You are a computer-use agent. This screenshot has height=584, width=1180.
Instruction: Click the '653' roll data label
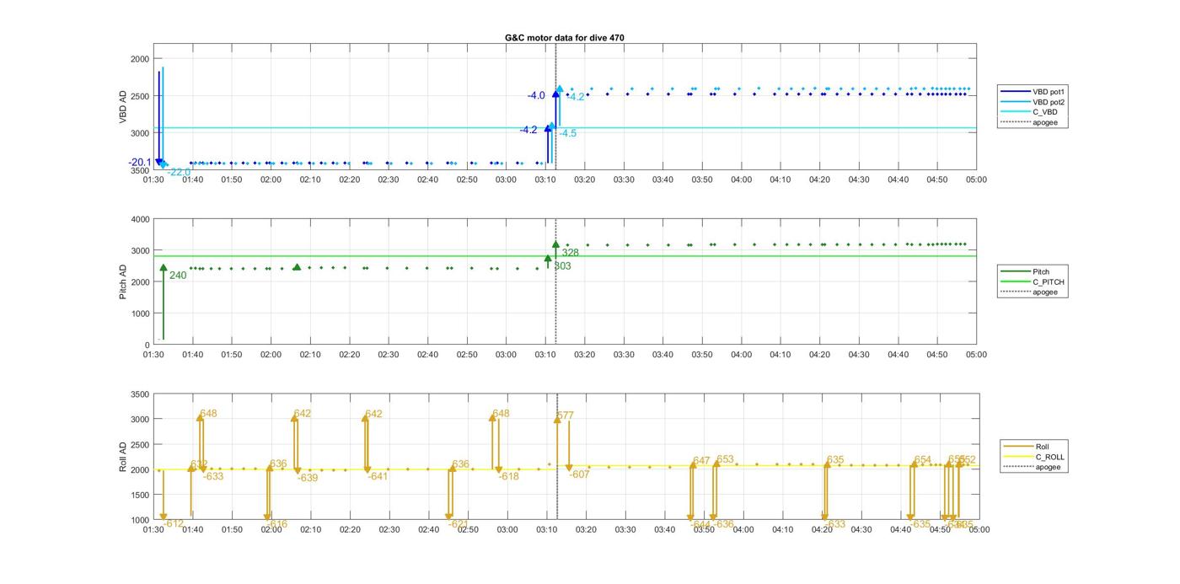click(725, 459)
